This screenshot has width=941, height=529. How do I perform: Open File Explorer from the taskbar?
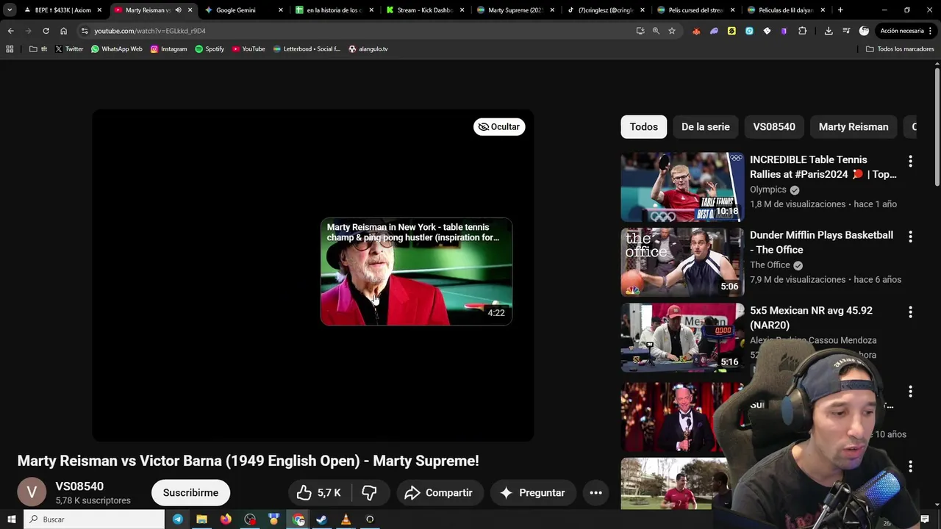pos(201,519)
